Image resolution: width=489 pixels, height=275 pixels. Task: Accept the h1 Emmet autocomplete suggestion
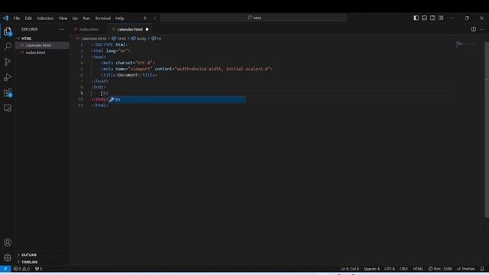click(177, 99)
